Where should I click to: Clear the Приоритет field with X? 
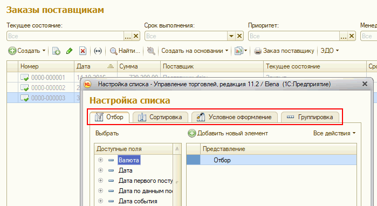click(352, 36)
